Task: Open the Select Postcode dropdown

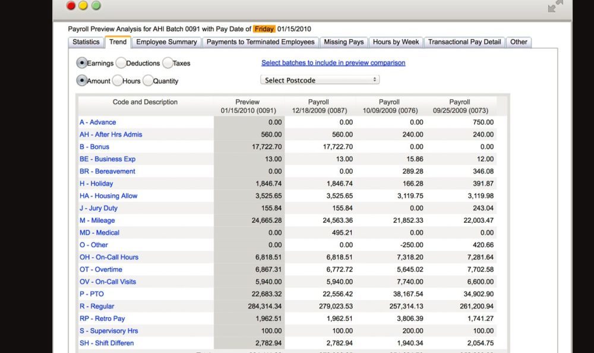Action: coord(320,80)
